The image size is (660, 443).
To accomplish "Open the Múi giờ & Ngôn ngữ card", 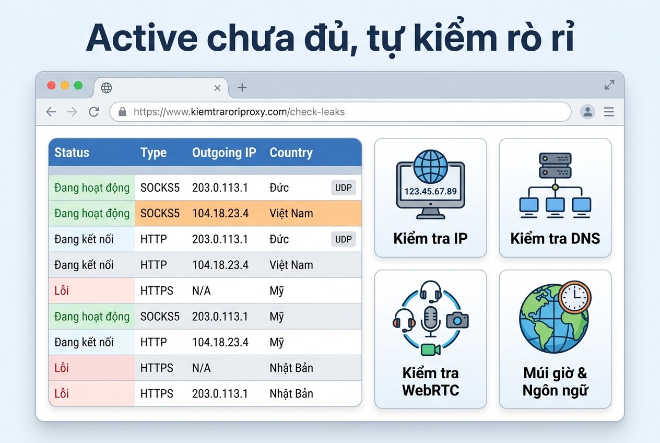I will [x=555, y=339].
